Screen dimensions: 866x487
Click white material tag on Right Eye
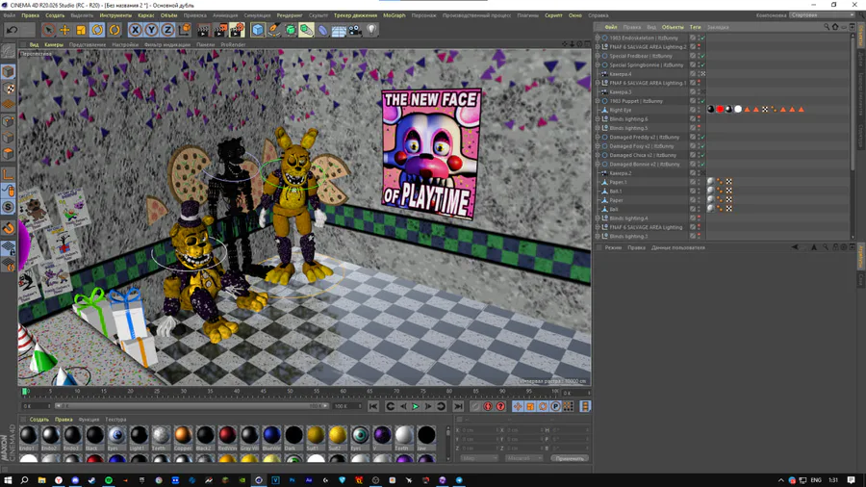pyautogui.click(x=738, y=110)
